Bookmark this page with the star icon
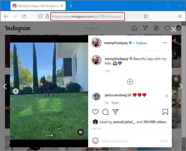The width and height of the screenshot is (186, 151). (146, 16)
